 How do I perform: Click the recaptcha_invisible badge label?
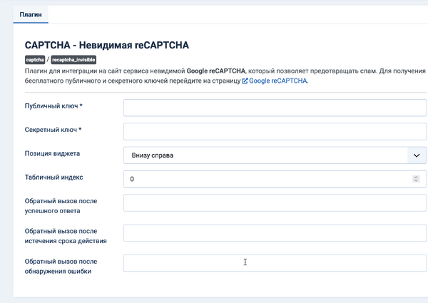[x=73, y=60]
